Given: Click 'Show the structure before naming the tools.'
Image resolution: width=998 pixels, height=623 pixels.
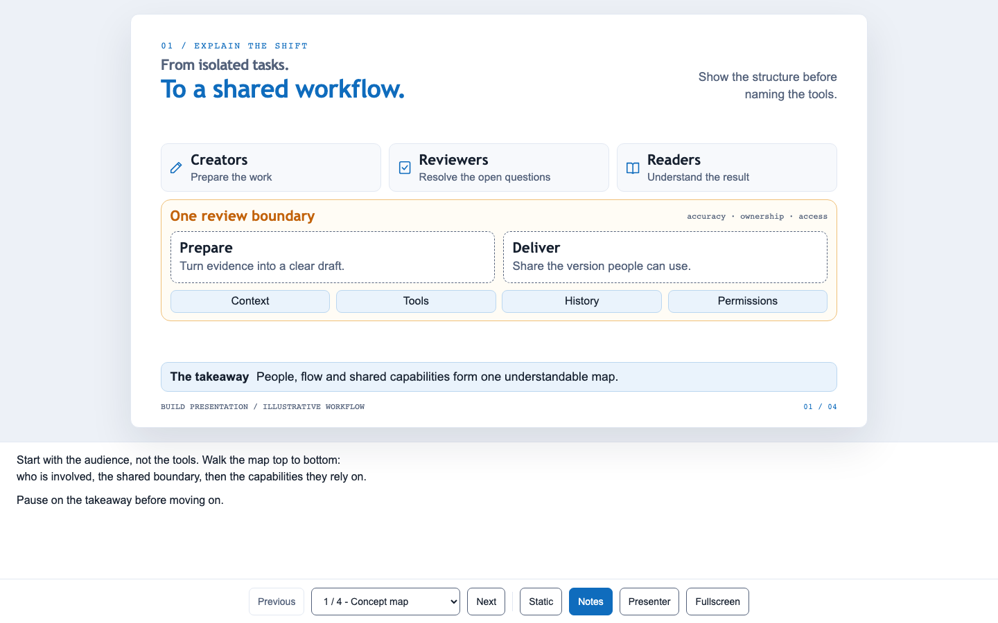Looking at the screenshot, I should (x=767, y=86).
